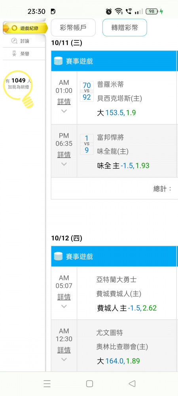Click coin stack icon in 10/11 賽事遊戲 header
The height and width of the screenshot is (396, 178).
[x=58, y=61]
